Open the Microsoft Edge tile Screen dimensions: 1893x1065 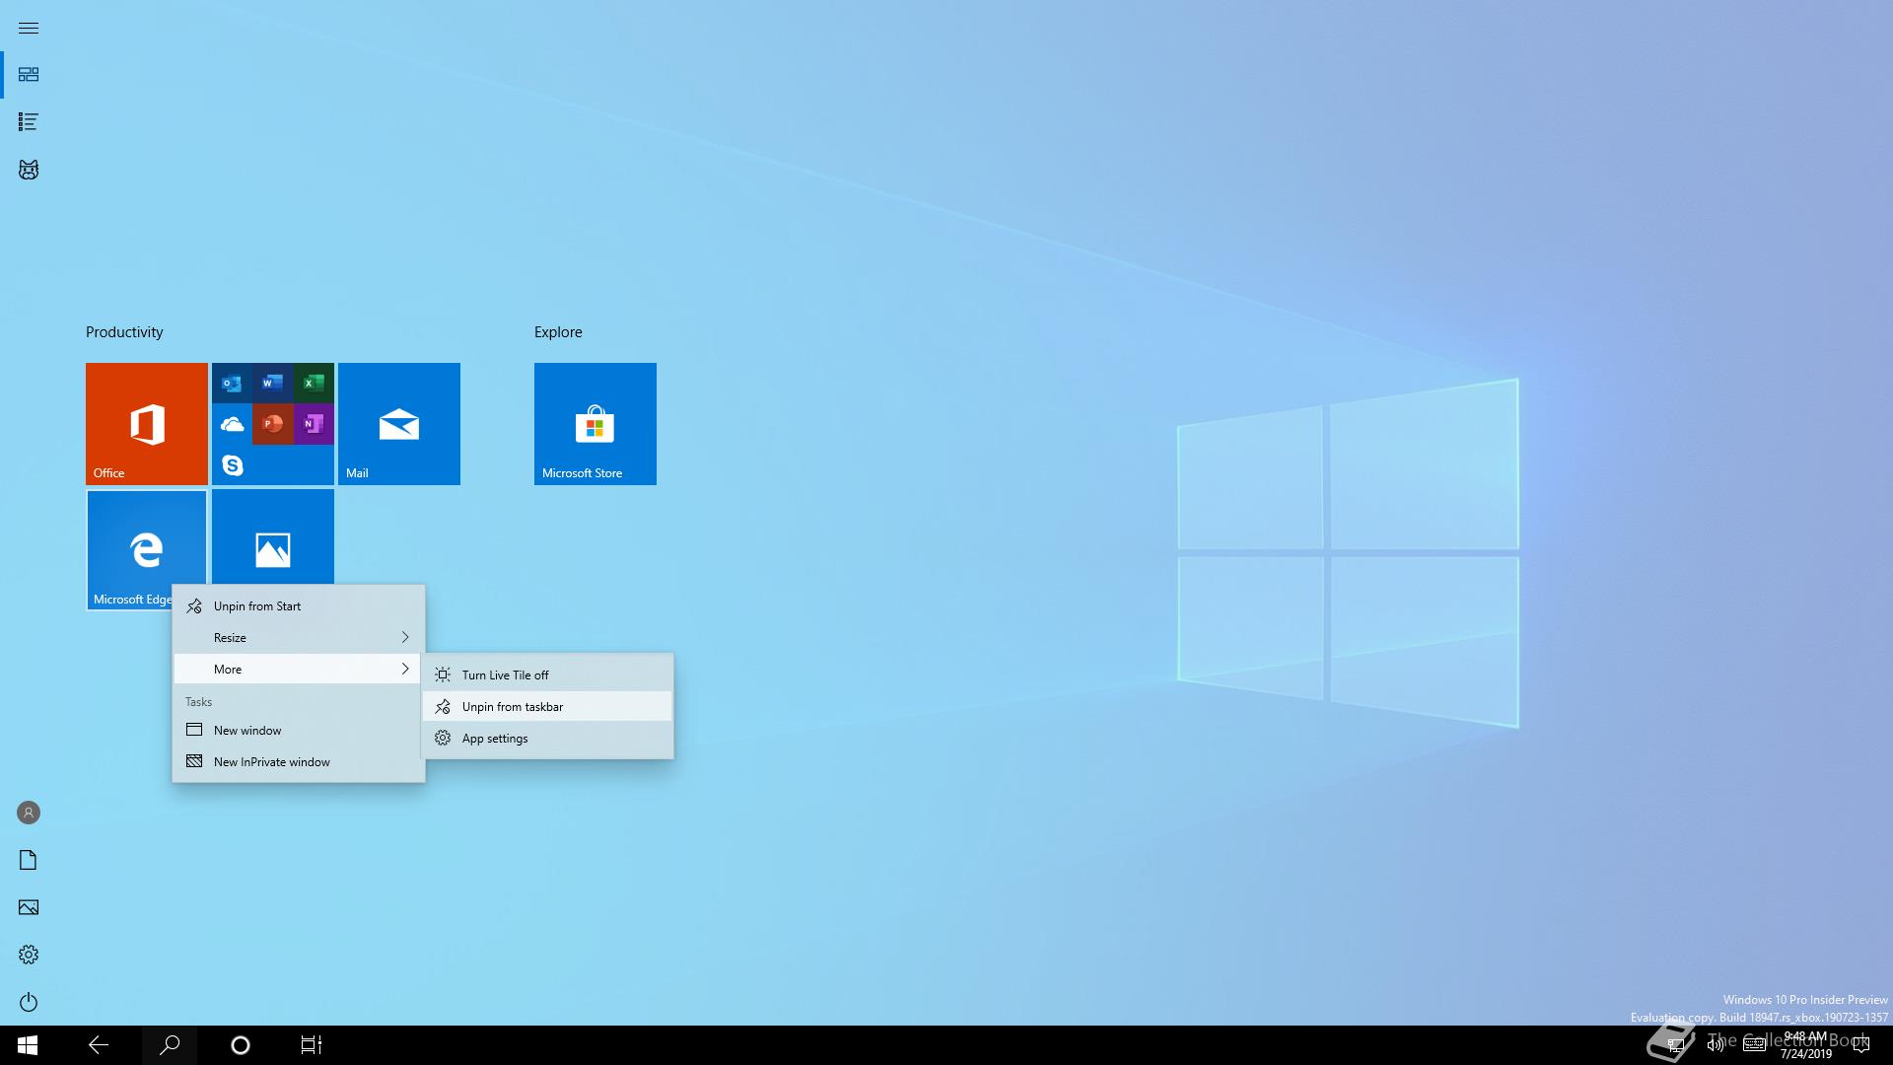147,550
